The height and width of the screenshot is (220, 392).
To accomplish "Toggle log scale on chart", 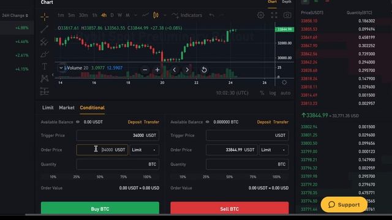I will pos(273,93).
